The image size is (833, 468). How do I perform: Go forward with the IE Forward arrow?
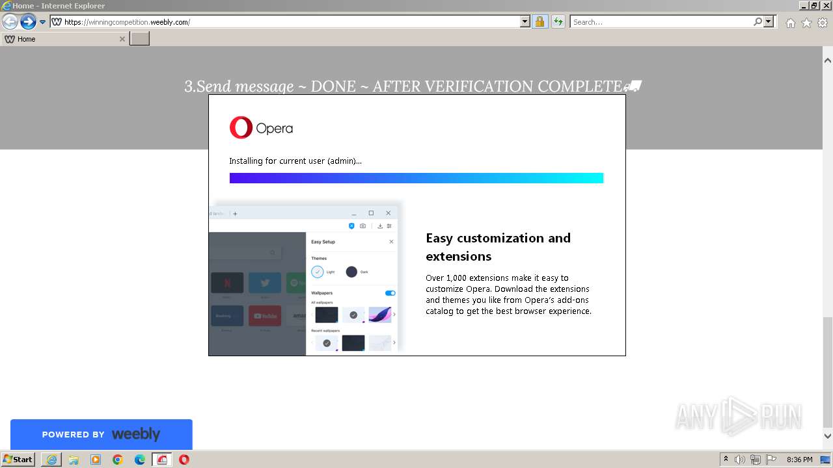(28, 22)
